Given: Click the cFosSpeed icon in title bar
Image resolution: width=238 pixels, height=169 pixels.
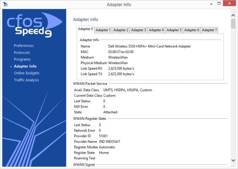Looking at the screenshot, I should click(5, 4).
